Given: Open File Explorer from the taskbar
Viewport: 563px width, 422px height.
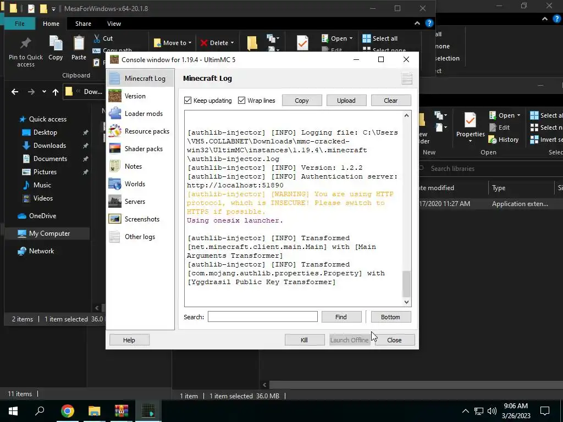Looking at the screenshot, I should tap(95, 411).
